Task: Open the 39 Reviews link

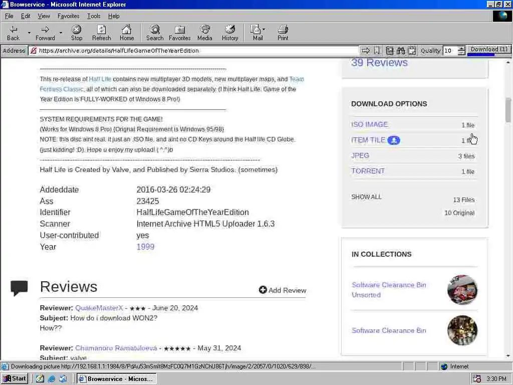Action: (x=380, y=63)
